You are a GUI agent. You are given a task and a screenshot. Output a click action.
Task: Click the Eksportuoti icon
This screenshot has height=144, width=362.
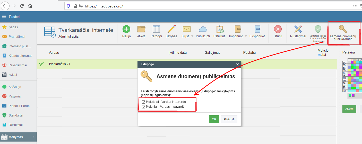tap(257, 29)
